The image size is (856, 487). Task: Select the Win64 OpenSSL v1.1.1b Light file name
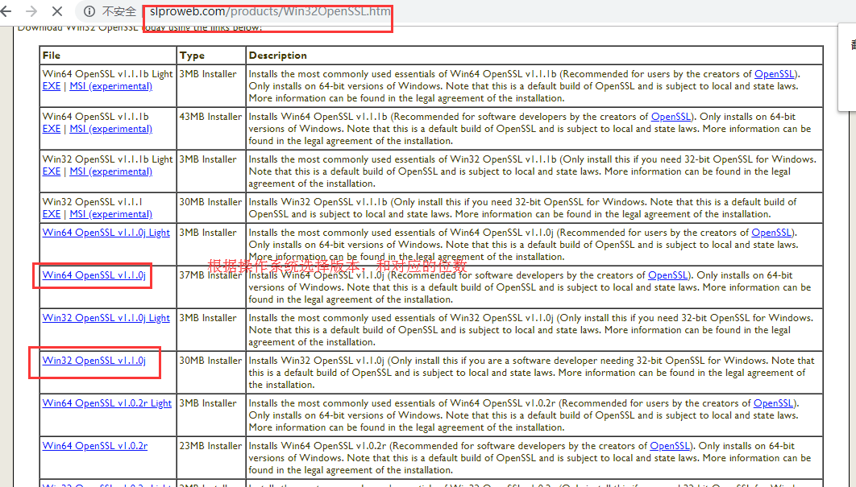107,73
